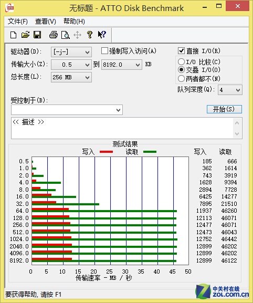The width and height of the screenshot is (253, 303).
Task: Start benchmark with 开始(S) button
Action: tap(224, 109)
